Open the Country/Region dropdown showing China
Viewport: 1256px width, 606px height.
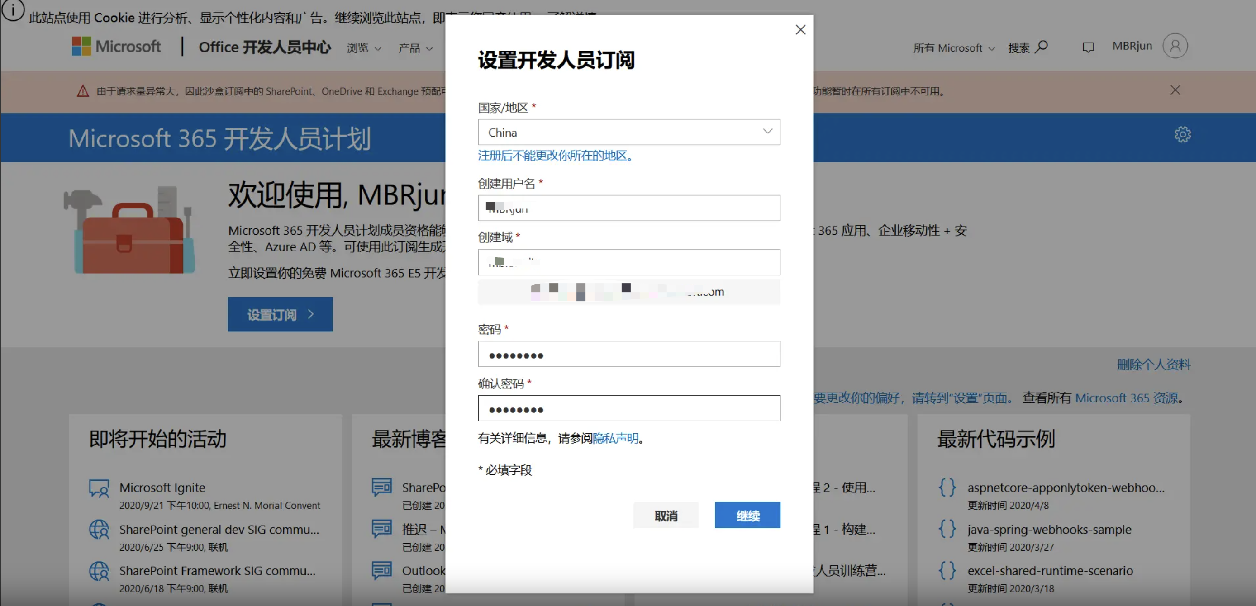click(x=629, y=132)
